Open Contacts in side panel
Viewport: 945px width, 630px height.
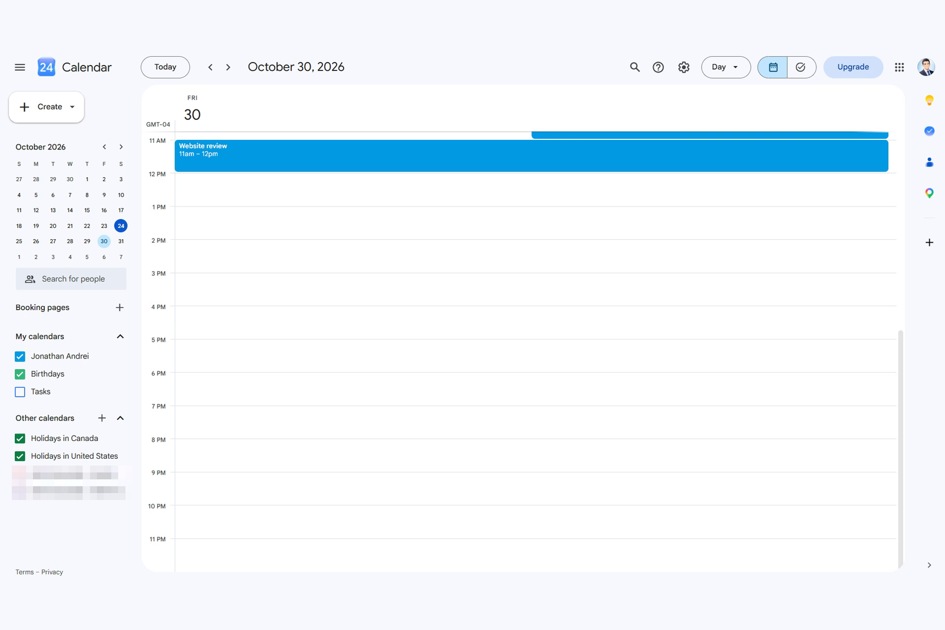(x=929, y=162)
